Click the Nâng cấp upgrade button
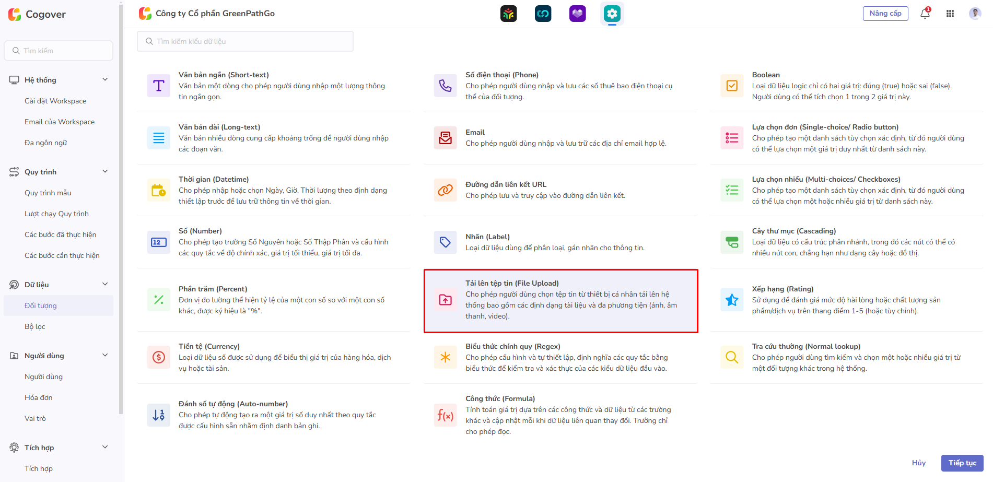 coord(885,14)
